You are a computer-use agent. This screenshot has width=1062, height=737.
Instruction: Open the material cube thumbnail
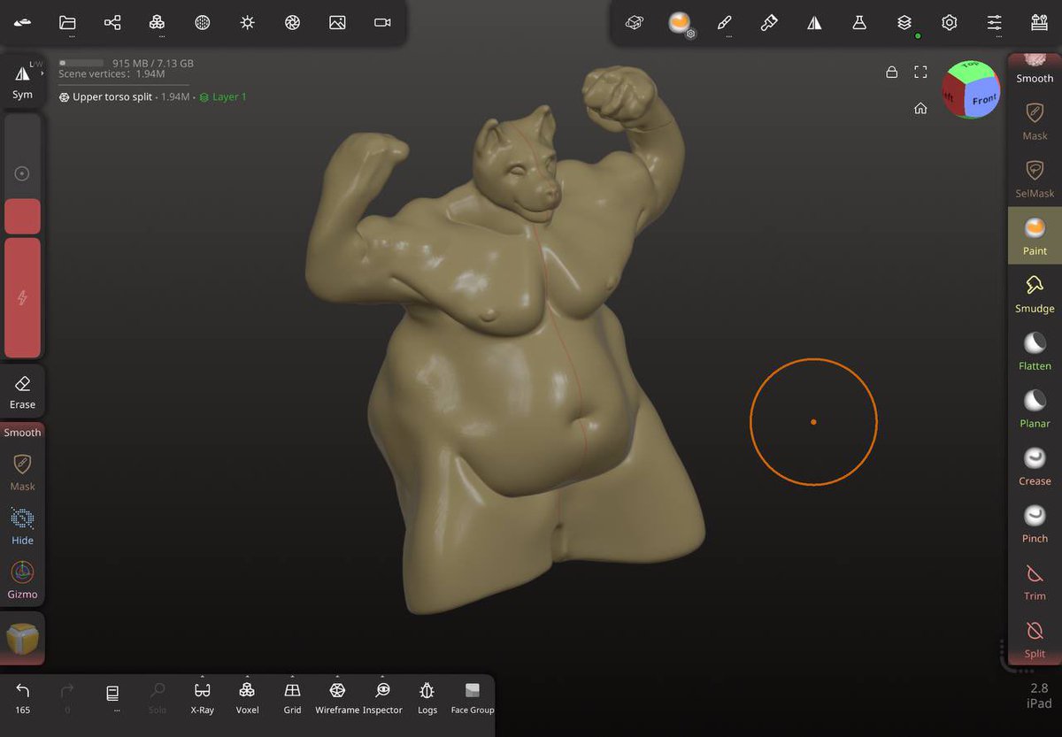pos(22,639)
